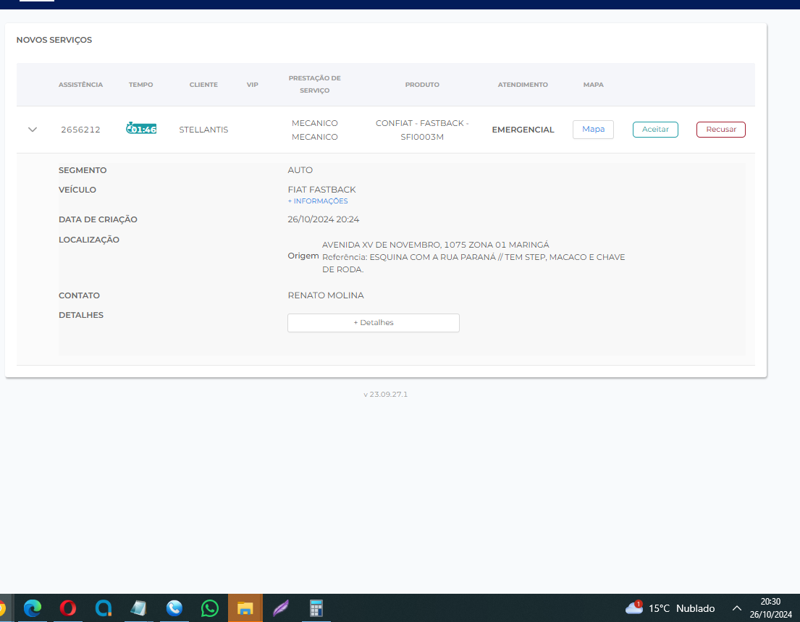The height and width of the screenshot is (622, 800).
Task: Launch Opera browser from the taskbar
Action: pyautogui.click(x=68, y=608)
